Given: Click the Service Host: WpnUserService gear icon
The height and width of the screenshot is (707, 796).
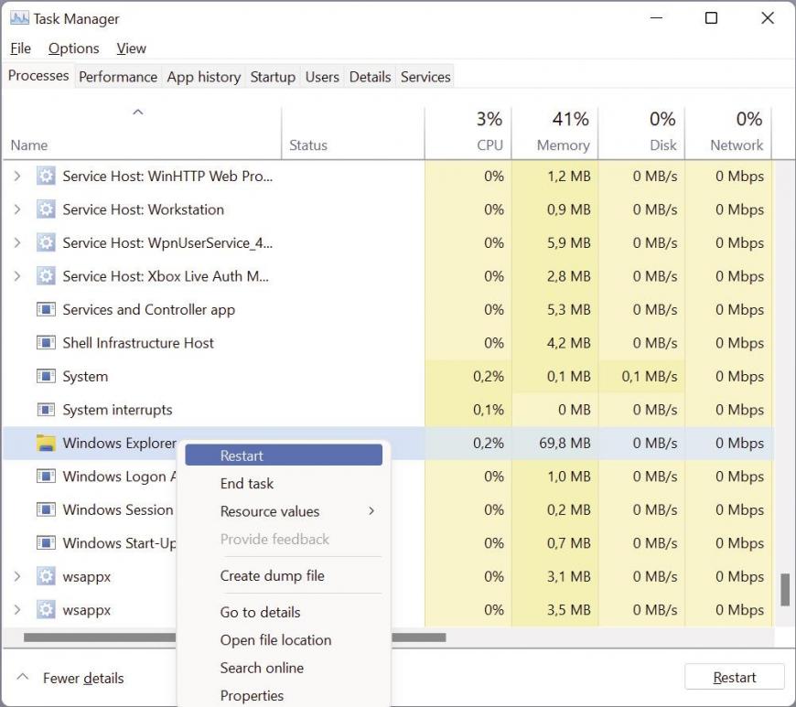Looking at the screenshot, I should point(46,243).
